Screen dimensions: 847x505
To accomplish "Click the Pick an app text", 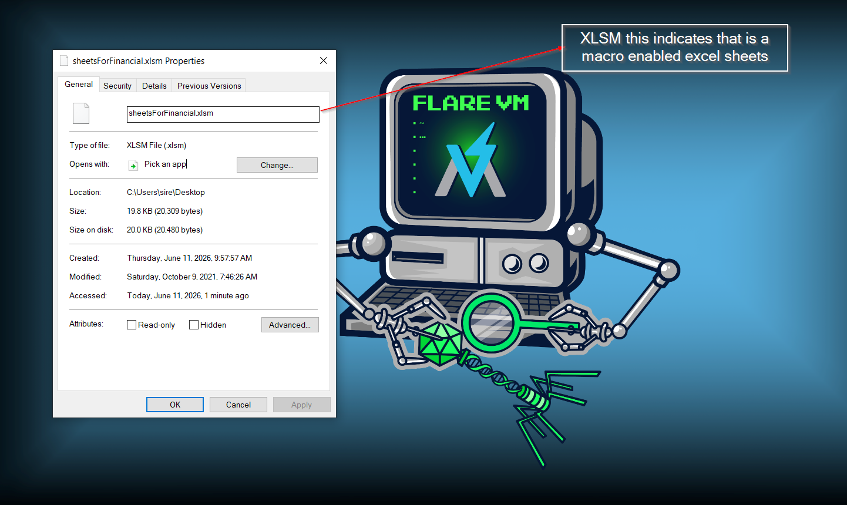I will [165, 164].
